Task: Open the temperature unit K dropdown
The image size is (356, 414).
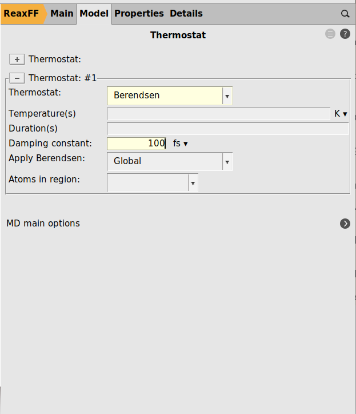Action: (x=341, y=114)
